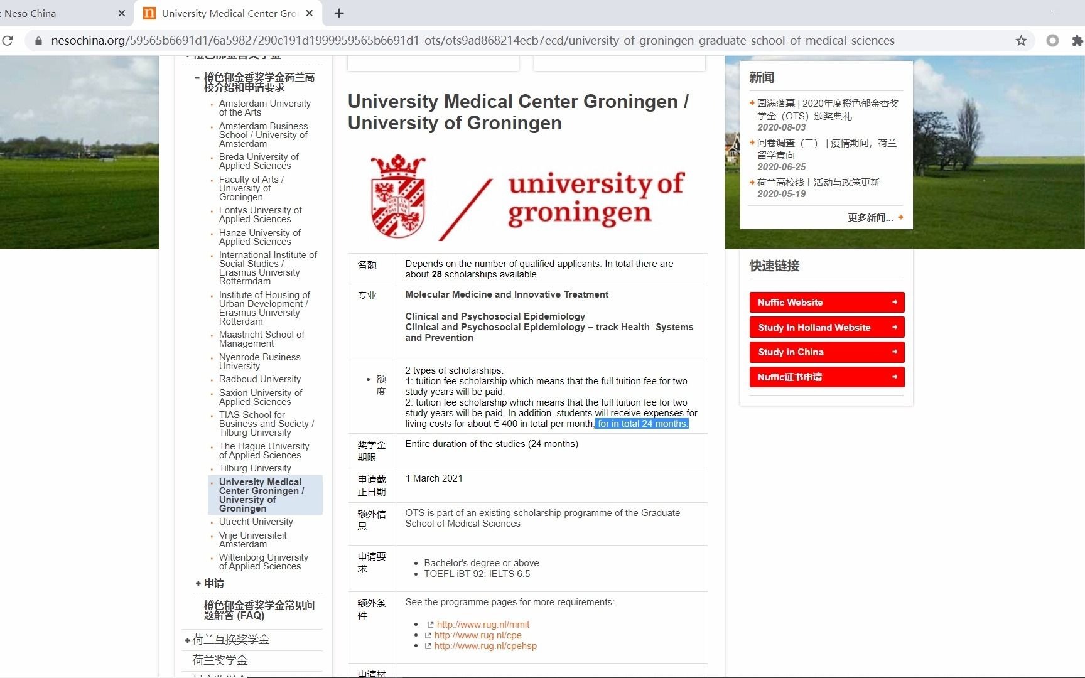The height and width of the screenshot is (678, 1085).
Task: Open http://www.rug.nl/cpe link
Action: point(478,635)
